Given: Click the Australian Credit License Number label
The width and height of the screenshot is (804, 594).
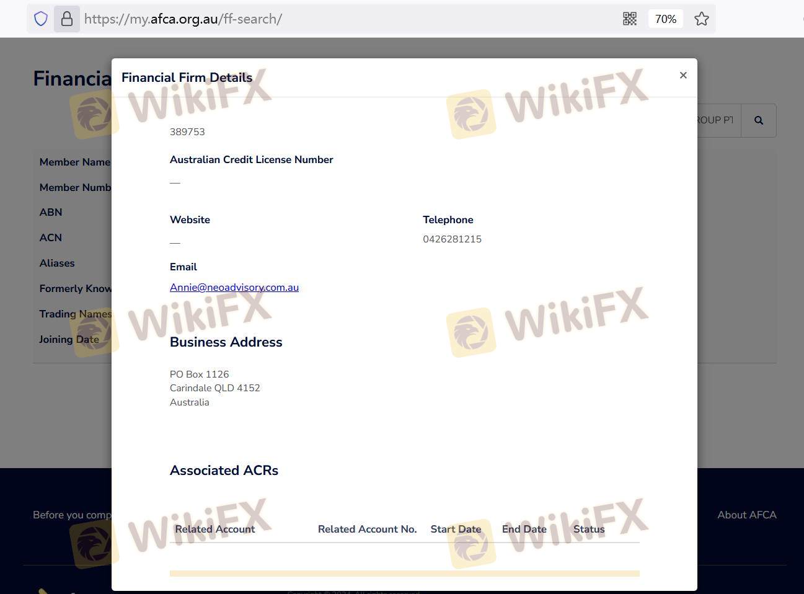Looking at the screenshot, I should tap(252, 159).
